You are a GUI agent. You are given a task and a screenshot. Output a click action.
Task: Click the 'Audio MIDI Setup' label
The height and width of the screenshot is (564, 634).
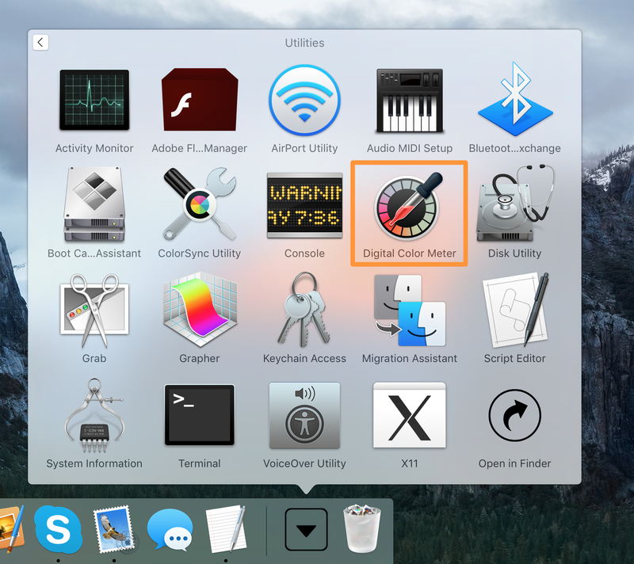(x=410, y=148)
